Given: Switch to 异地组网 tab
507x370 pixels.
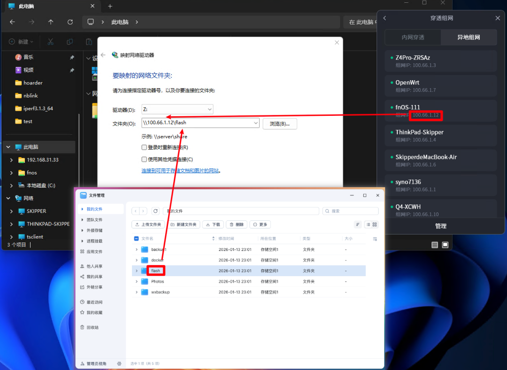Looking at the screenshot, I should coord(469,38).
